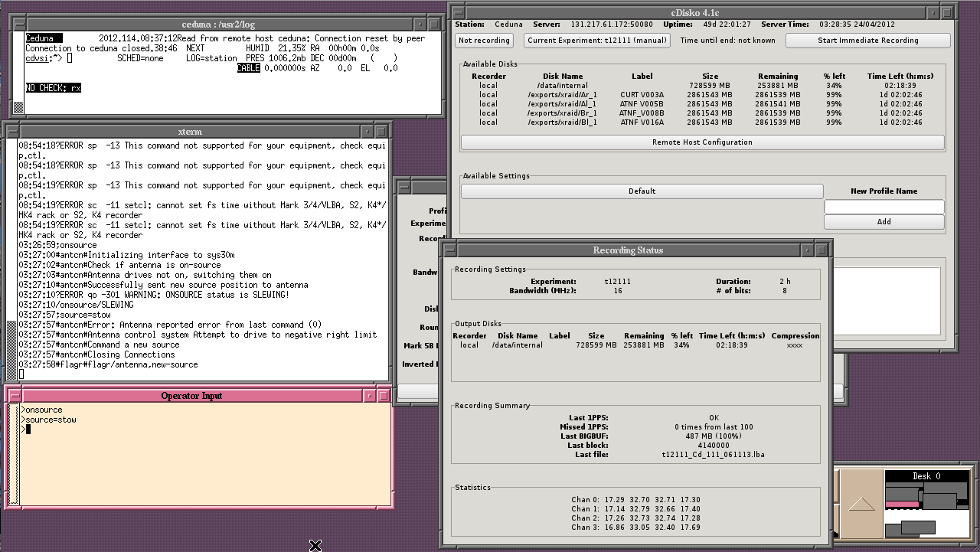This screenshot has width=980, height=552.
Task: Select the ATNF_V008B disk label
Action: (642, 113)
